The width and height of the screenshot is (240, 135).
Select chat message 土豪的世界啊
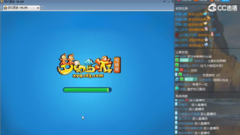point(217,61)
